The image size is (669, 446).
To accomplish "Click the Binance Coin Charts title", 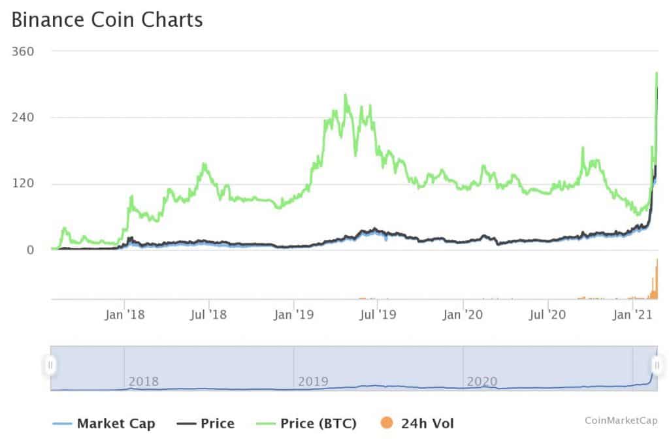I will pyautogui.click(x=107, y=20).
